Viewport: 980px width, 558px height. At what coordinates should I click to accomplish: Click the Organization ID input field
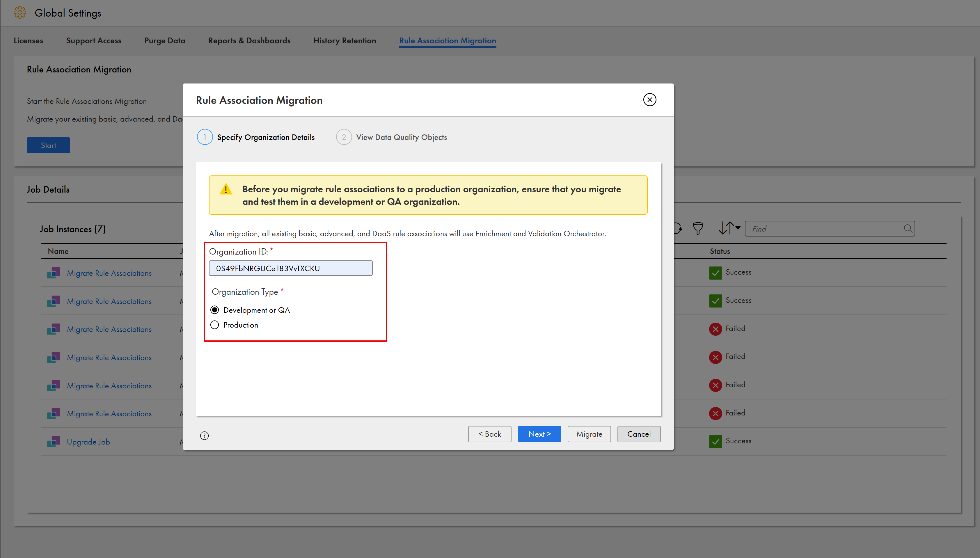point(290,268)
